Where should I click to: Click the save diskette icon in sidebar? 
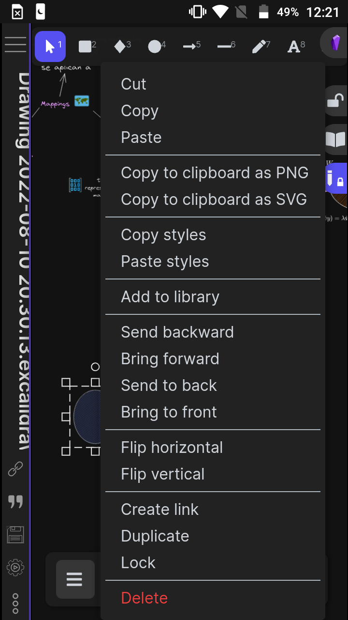click(15, 534)
